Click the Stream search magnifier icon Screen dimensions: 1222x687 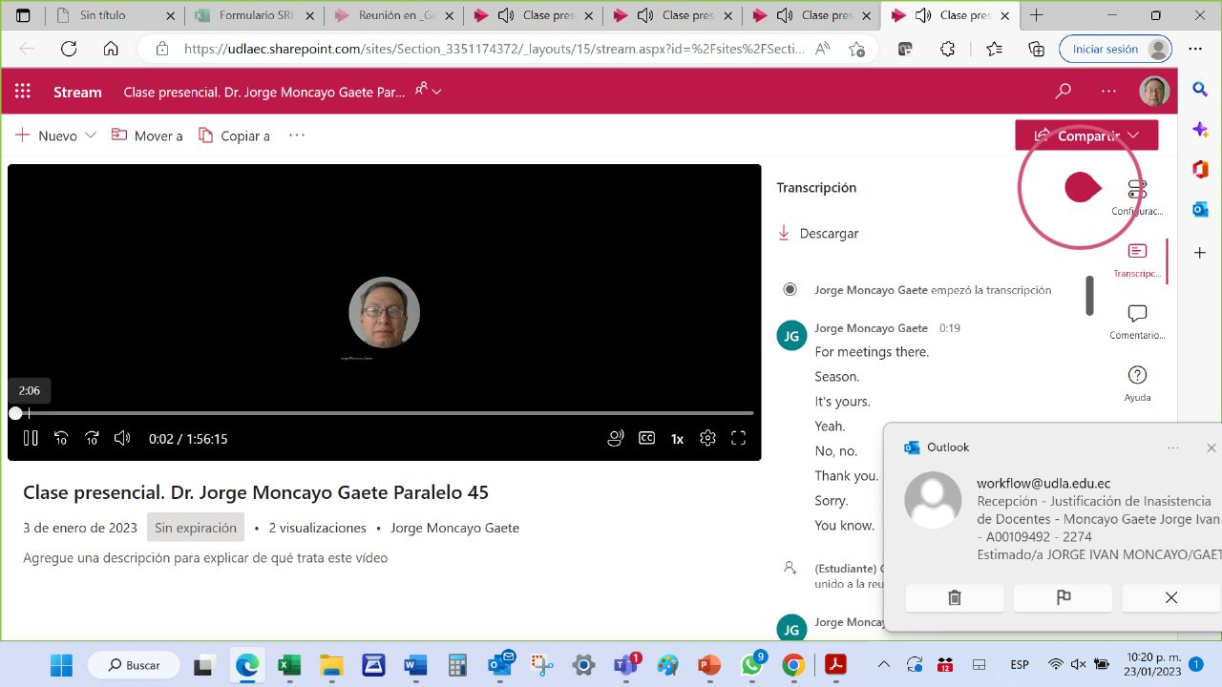point(1063,92)
